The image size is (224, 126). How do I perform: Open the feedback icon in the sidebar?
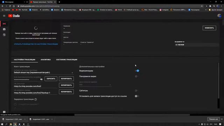4,112
